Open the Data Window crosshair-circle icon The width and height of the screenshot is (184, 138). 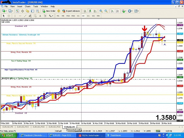coord(22,11)
